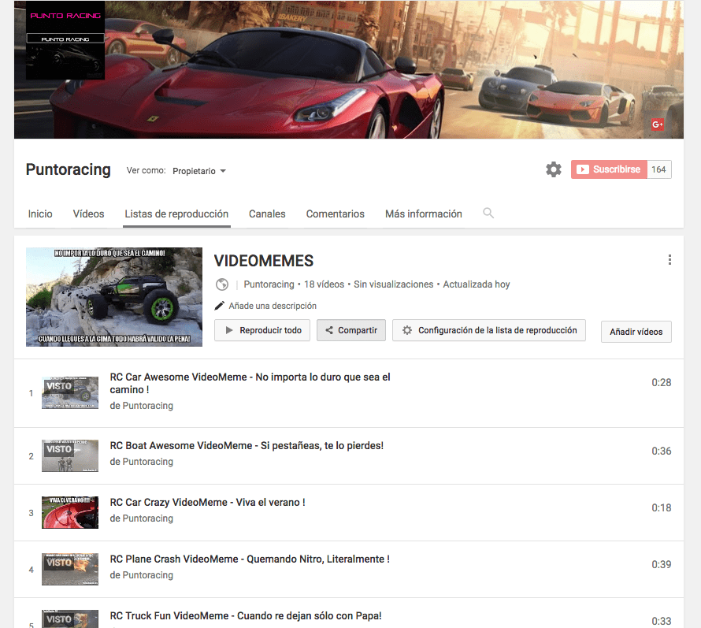701x628 pixels.
Task: Open RC Car Crazy VideoMeme title
Action: pyautogui.click(x=207, y=502)
